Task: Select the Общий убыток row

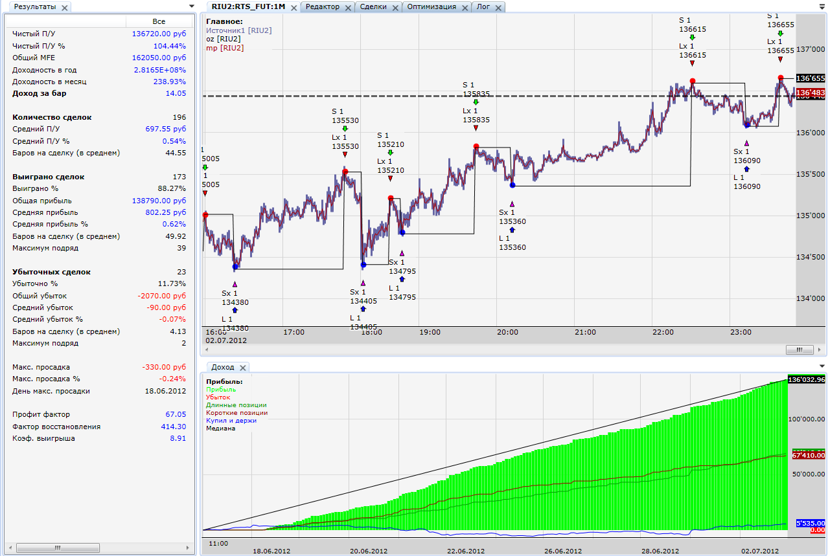Action: tap(99, 296)
